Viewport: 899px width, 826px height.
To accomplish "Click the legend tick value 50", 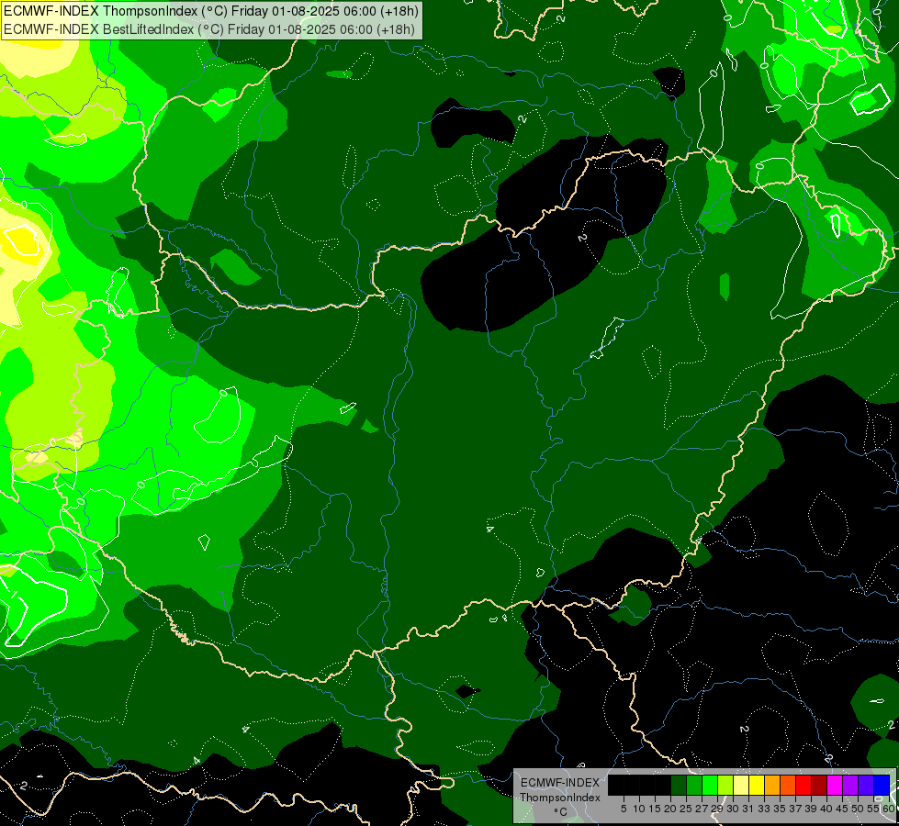I will [x=858, y=809].
